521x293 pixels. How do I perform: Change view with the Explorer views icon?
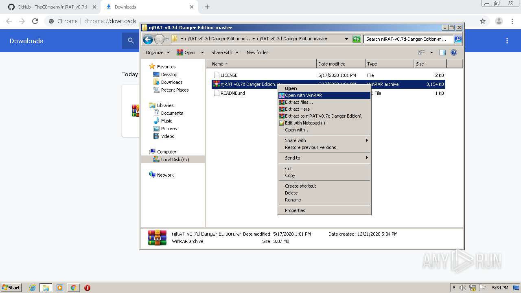[x=422, y=52]
